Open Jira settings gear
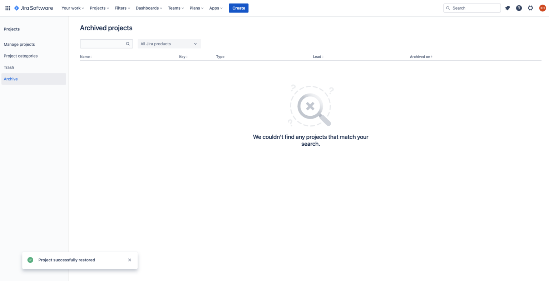549x281 pixels. click(530, 7)
